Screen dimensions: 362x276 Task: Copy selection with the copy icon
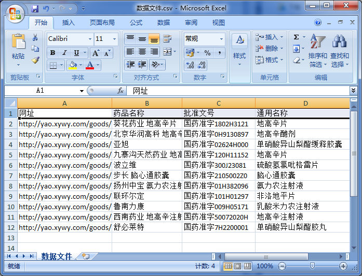(35, 48)
